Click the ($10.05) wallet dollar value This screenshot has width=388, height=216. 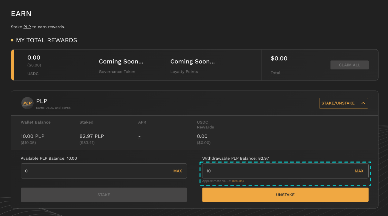point(28,143)
